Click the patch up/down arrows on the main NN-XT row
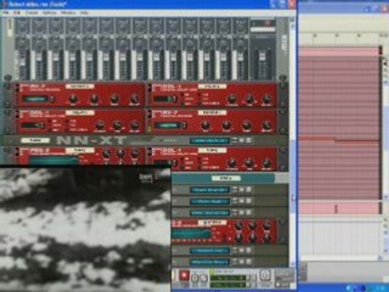 point(235,141)
